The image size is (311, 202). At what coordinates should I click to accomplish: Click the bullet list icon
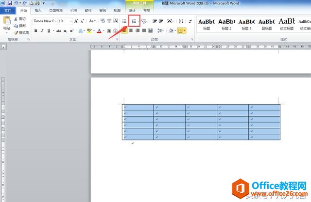point(124,21)
